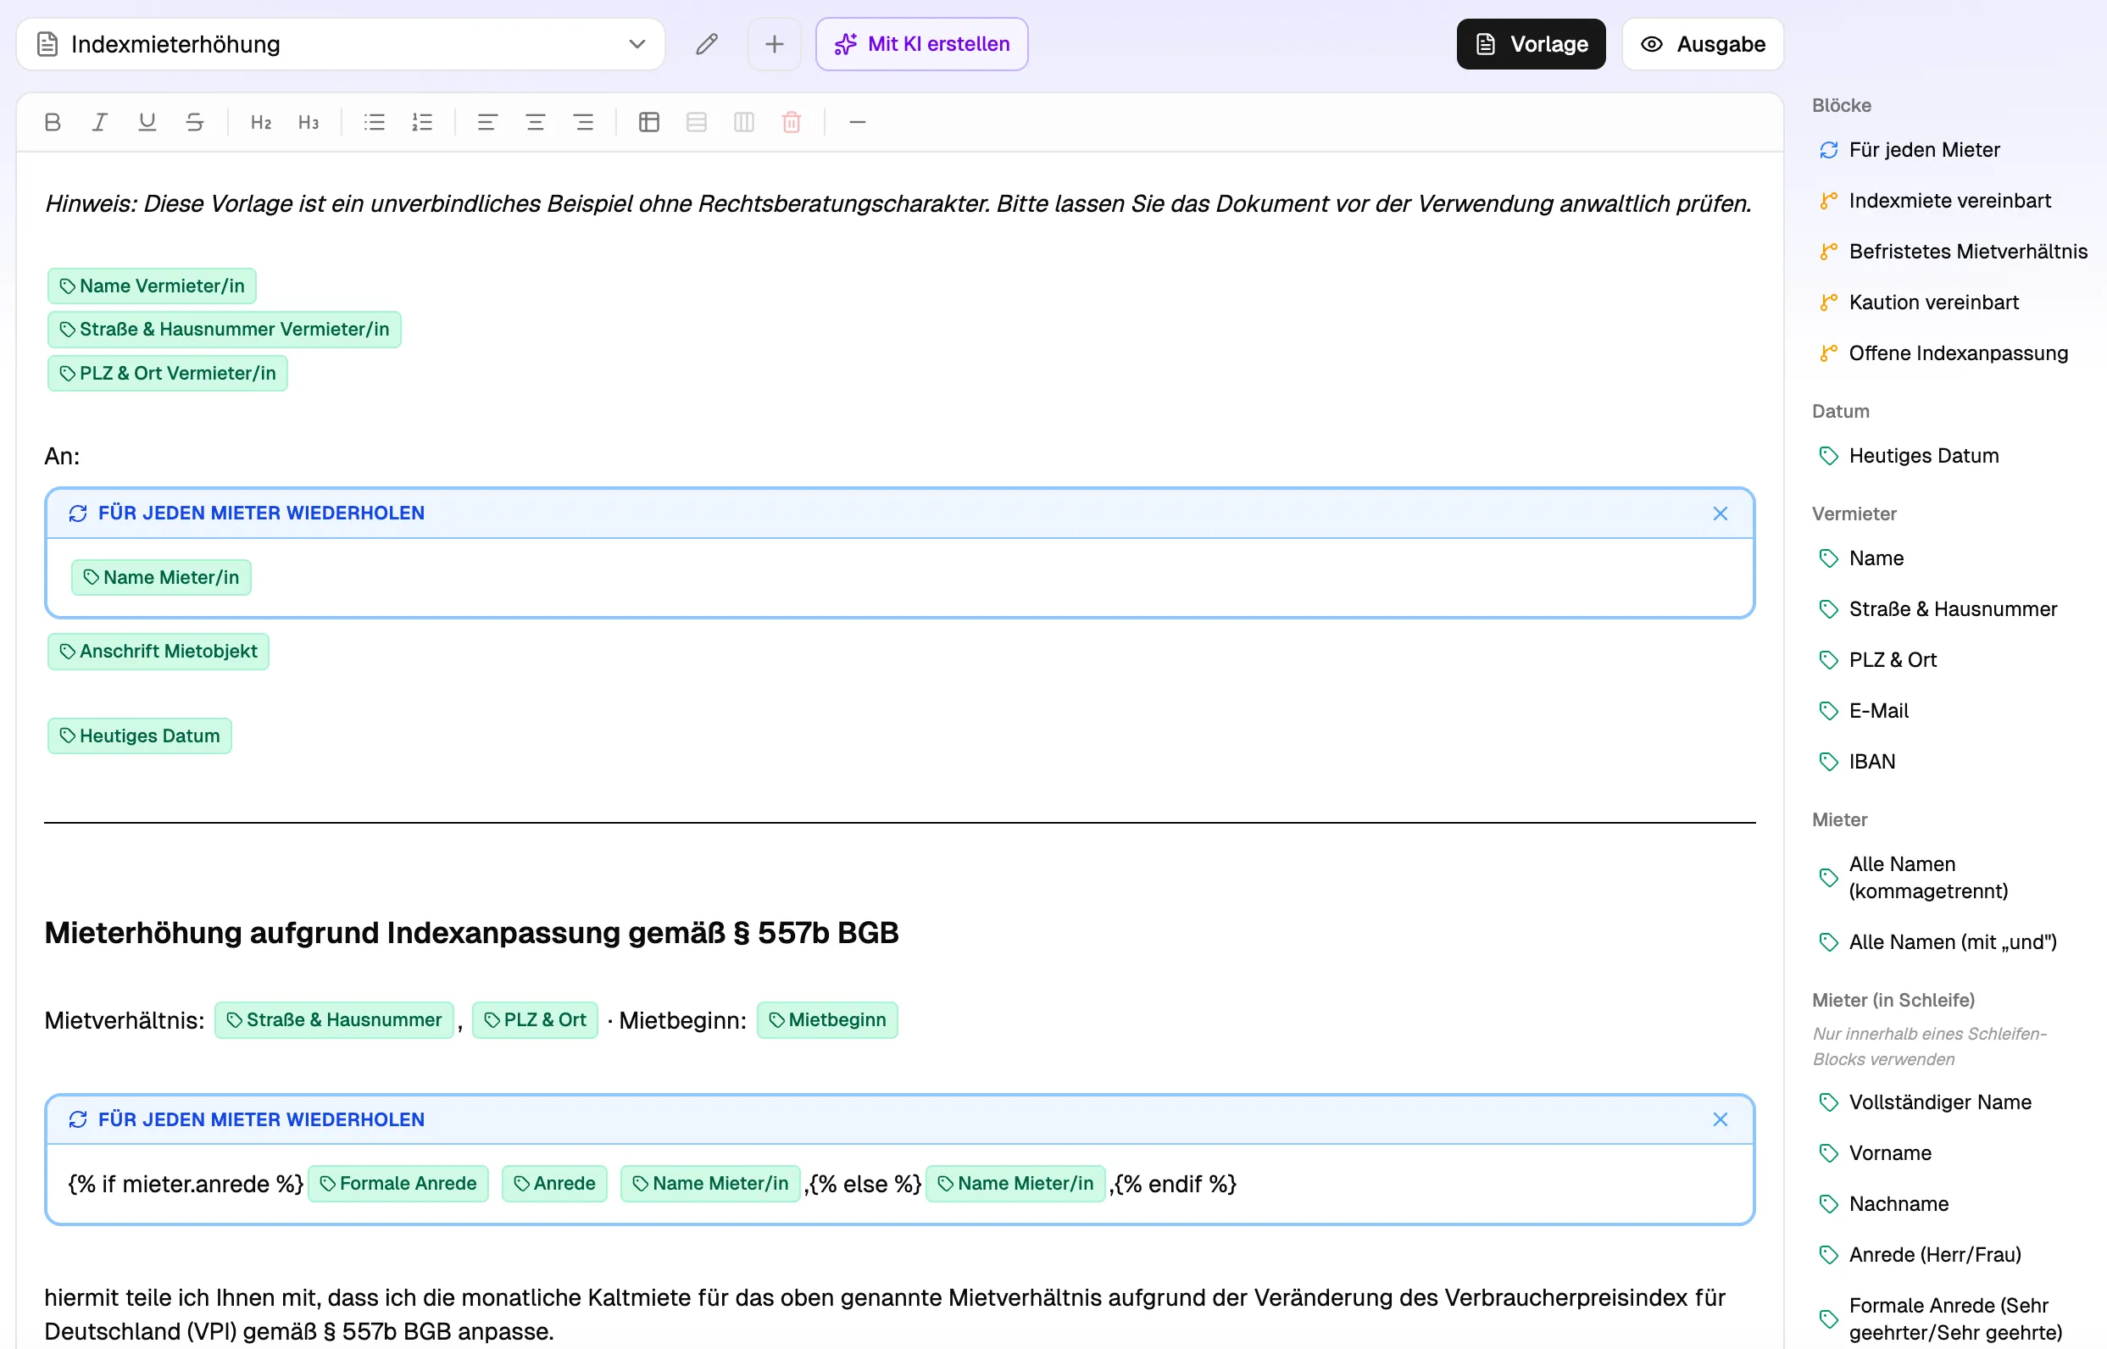The width and height of the screenshot is (2107, 1349).
Task: Align text left
Action: coord(488,122)
